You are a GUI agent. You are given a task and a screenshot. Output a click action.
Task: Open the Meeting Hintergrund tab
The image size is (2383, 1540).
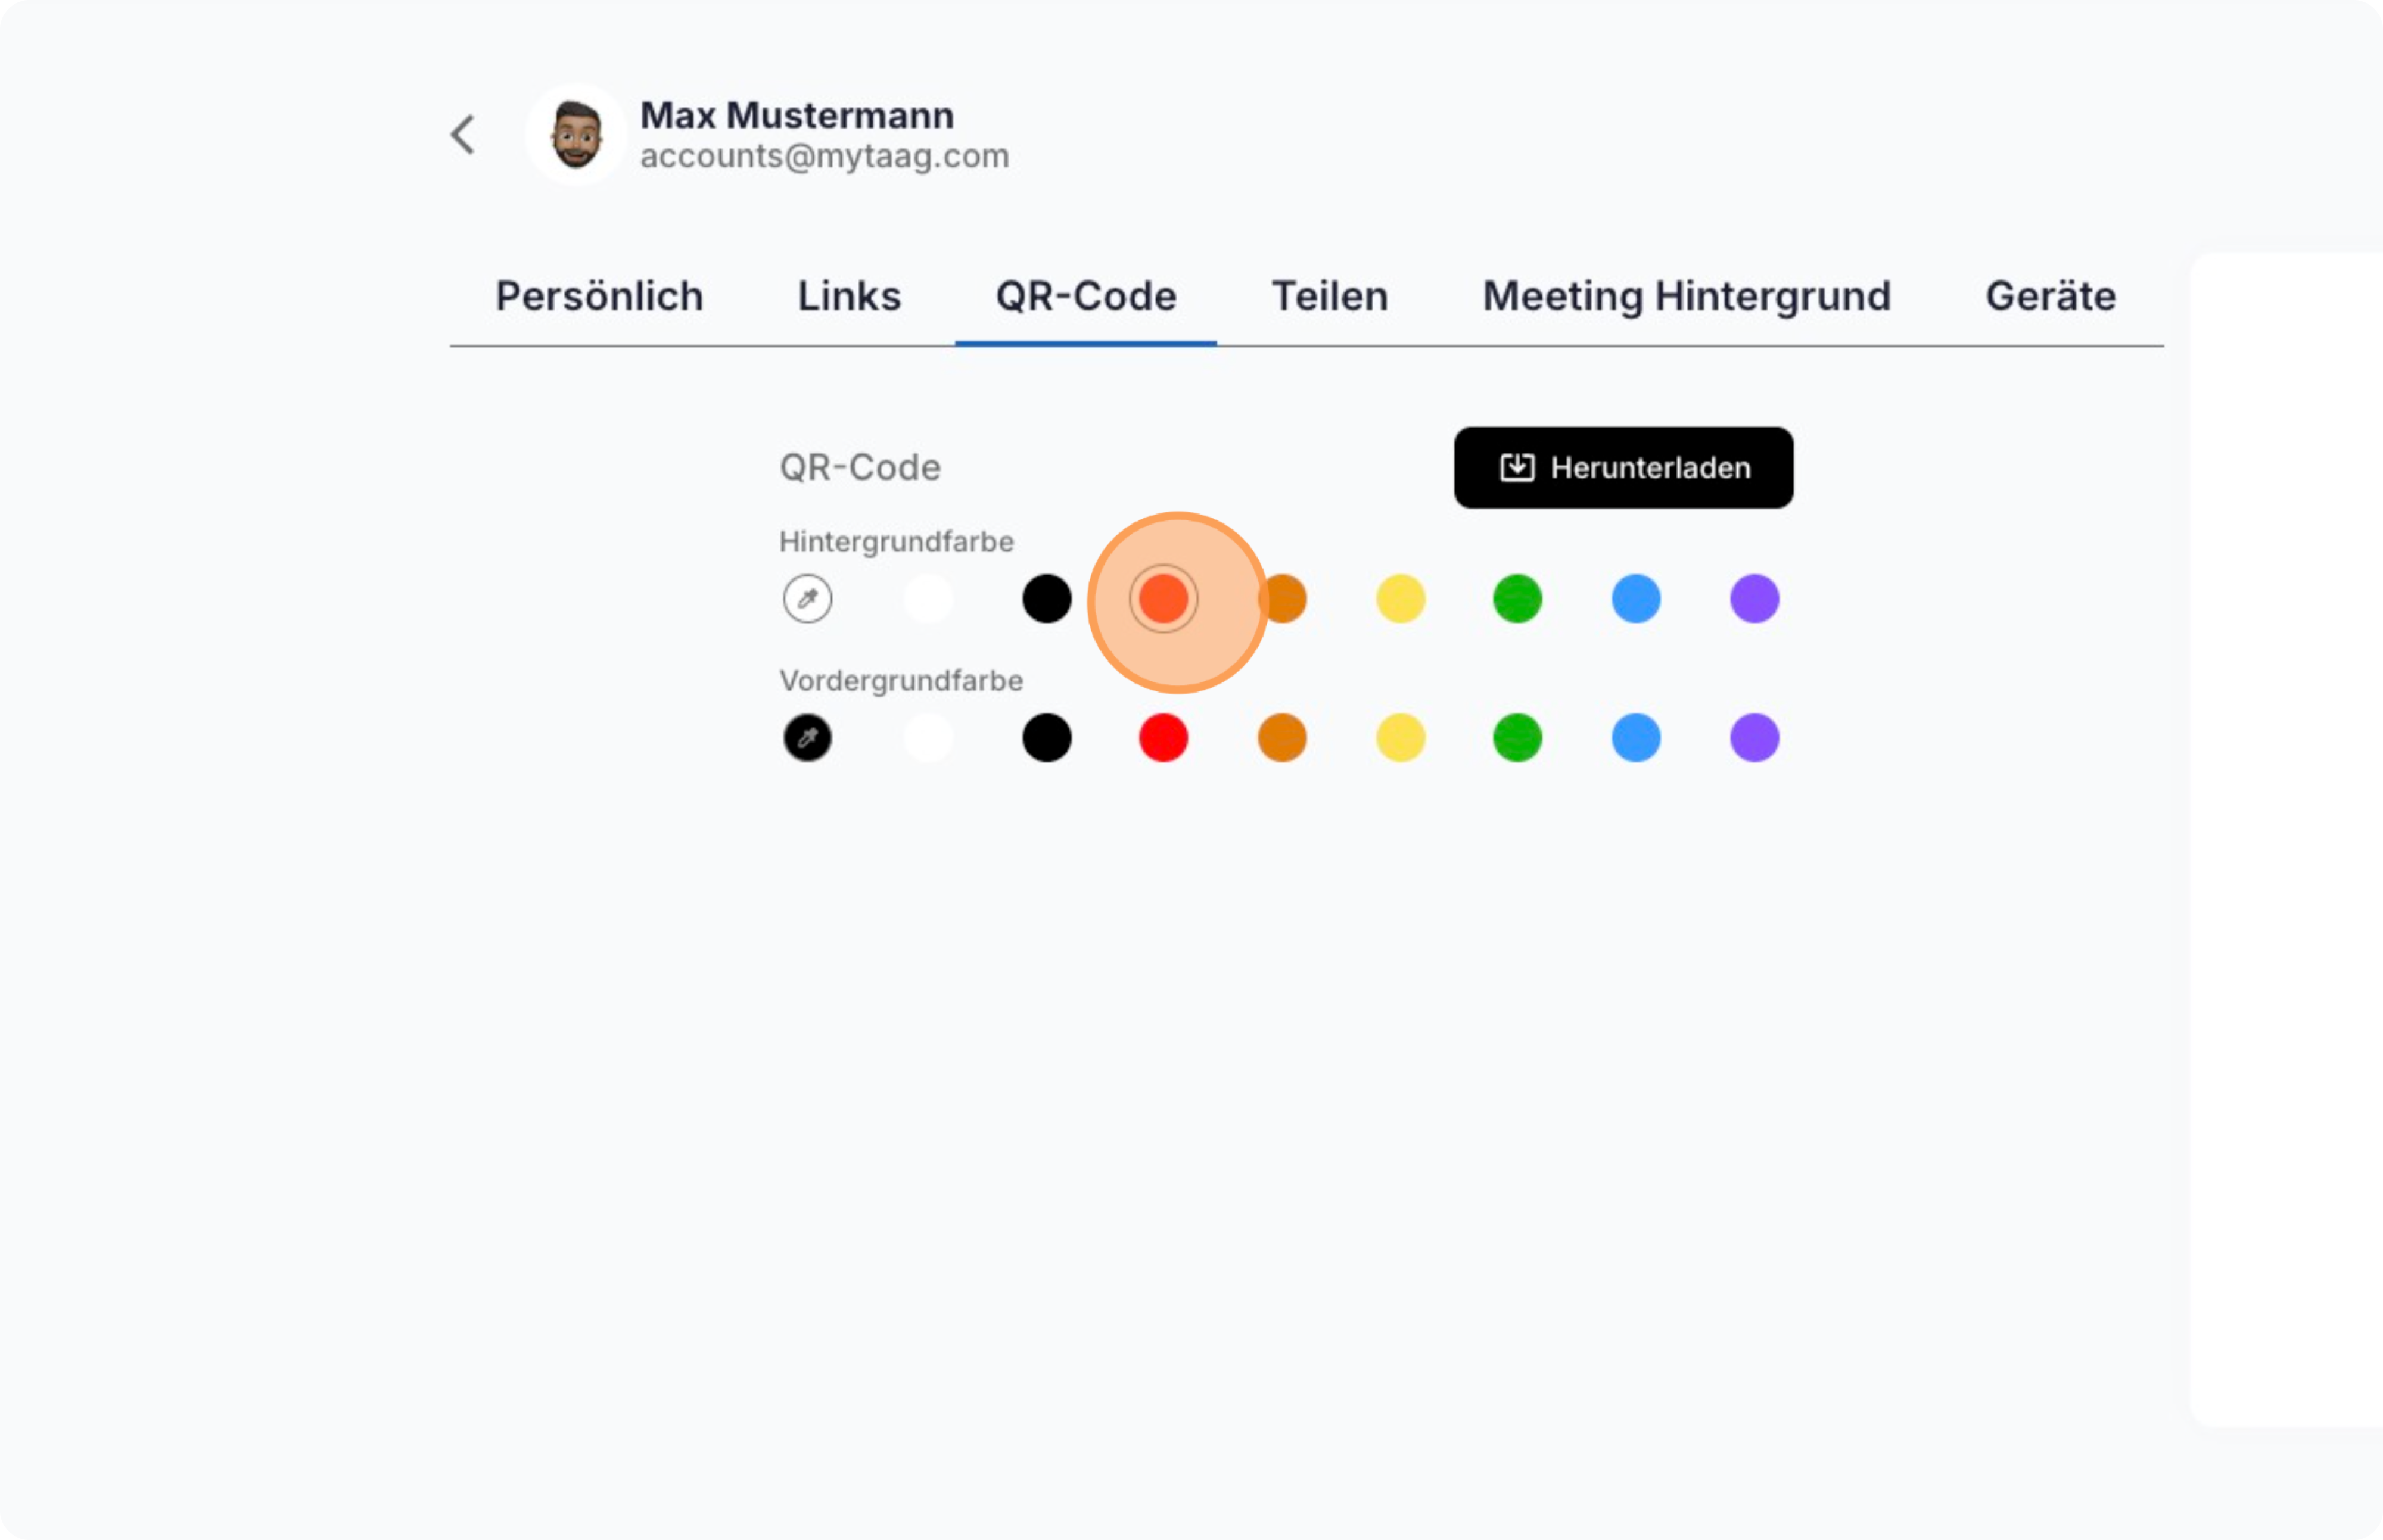1686,296
